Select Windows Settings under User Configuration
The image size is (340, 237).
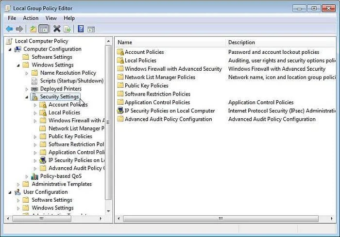[x=52, y=208]
